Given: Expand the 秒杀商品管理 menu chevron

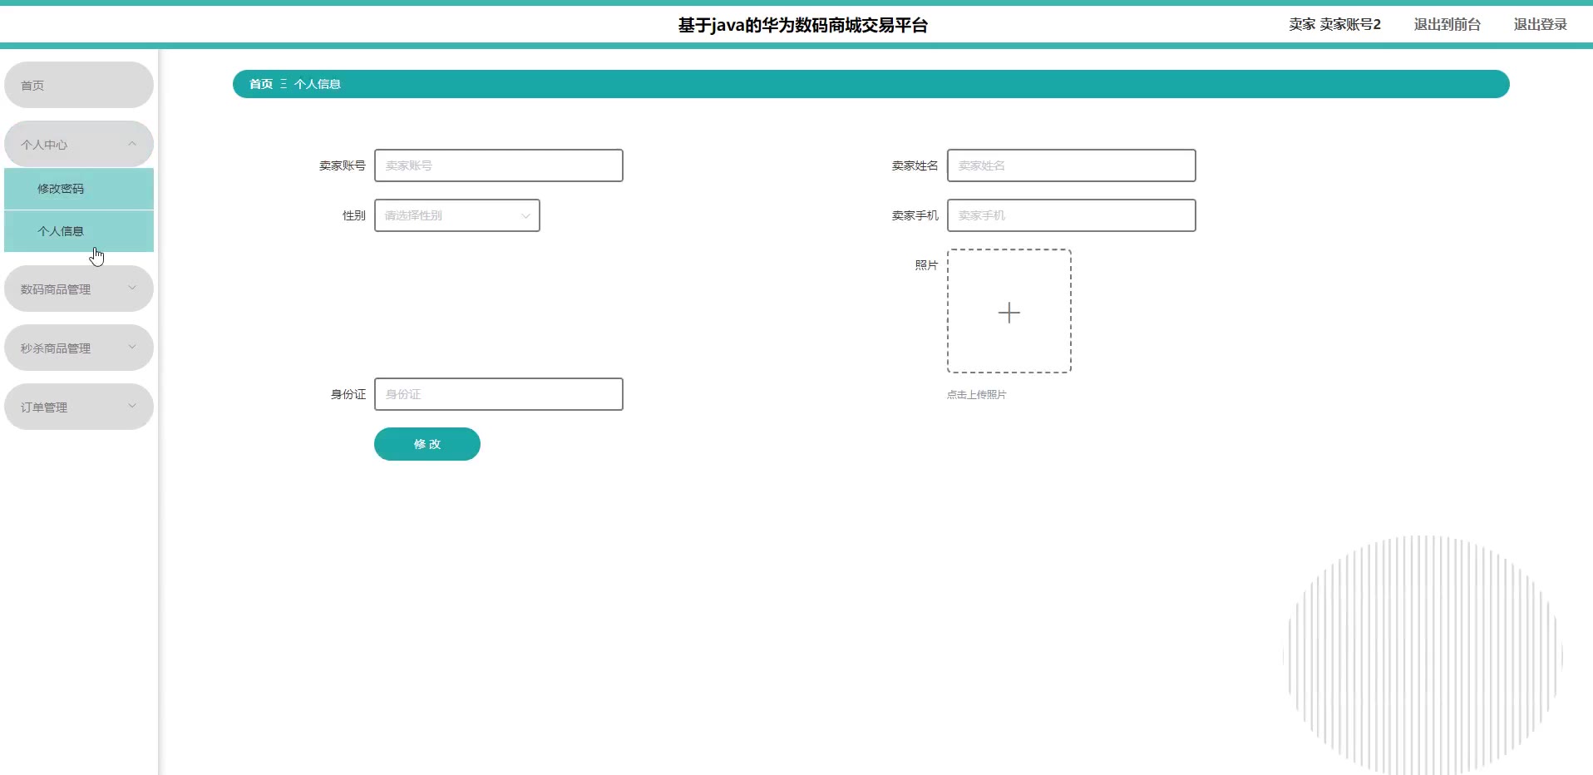Looking at the screenshot, I should tap(132, 347).
